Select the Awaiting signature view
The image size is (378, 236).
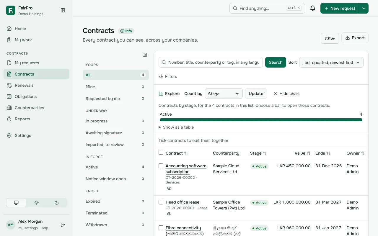click(116, 133)
